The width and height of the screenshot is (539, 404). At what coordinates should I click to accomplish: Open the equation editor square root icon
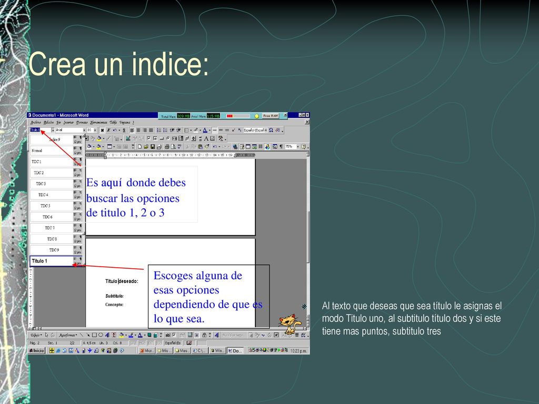coord(277,130)
